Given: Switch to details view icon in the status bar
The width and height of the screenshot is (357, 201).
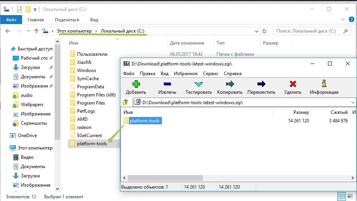Looking at the screenshot, I should coord(342,196).
